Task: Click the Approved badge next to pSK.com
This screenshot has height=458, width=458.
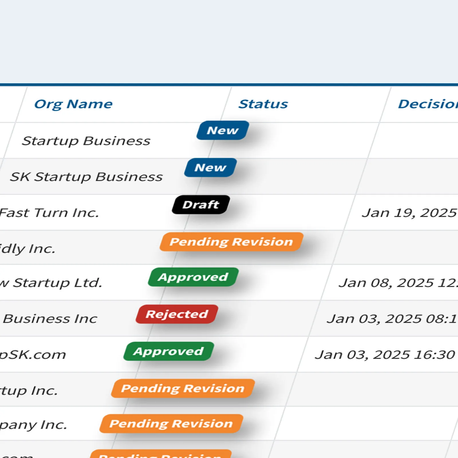Action: (x=168, y=351)
